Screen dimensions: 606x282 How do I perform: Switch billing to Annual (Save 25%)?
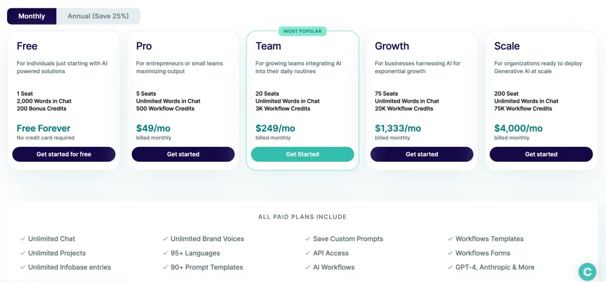coord(98,16)
